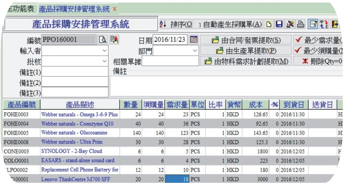Screen dimensions: 343x183
Task: Click the 備註(3) input field
Action: click(x=75, y=92)
